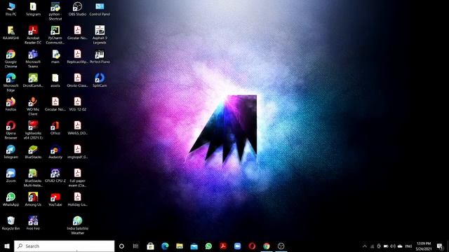Open the RAJARSHI user folder icon
This screenshot has height=252, width=449.
[11, 33]
